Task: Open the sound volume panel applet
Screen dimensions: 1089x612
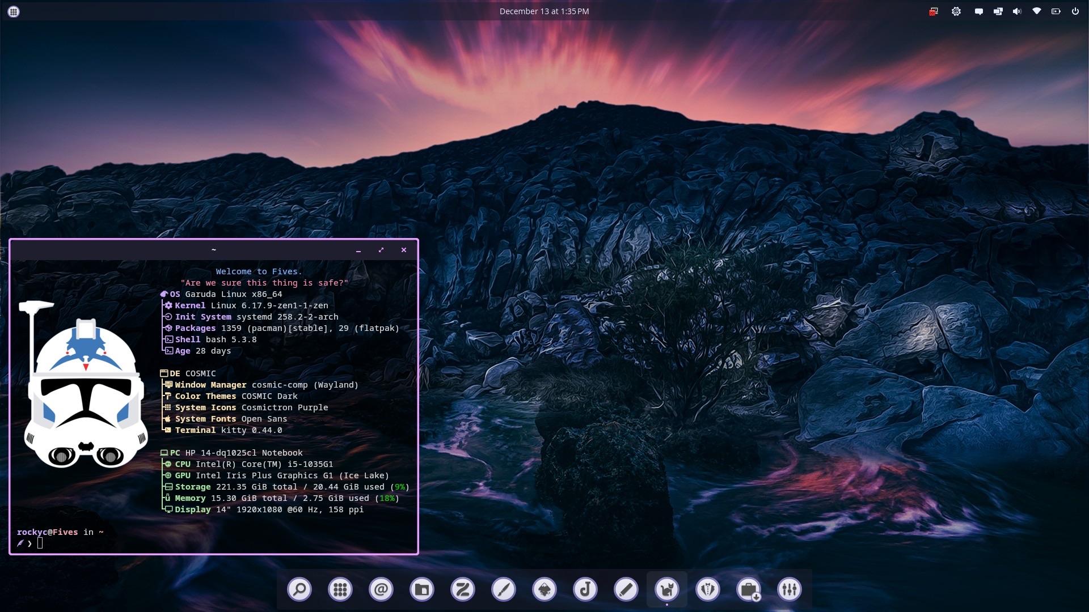Action: pos(1017,11)
